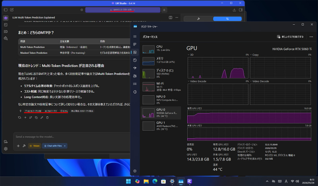Click the 724 トークン count stat

pos(51,111)
